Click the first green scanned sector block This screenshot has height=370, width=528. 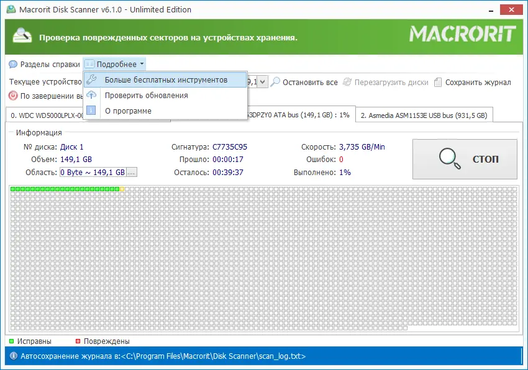(x=12, y=189)
